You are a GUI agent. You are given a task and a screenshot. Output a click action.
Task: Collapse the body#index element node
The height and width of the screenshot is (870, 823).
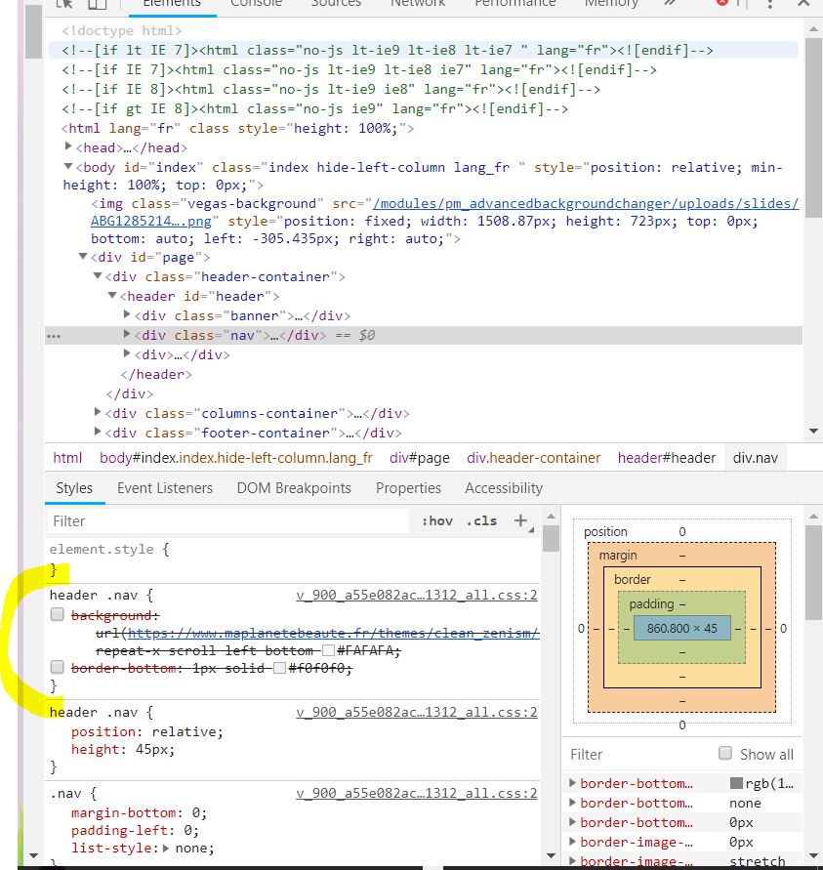pyautogui.click(x=68, y=166)
